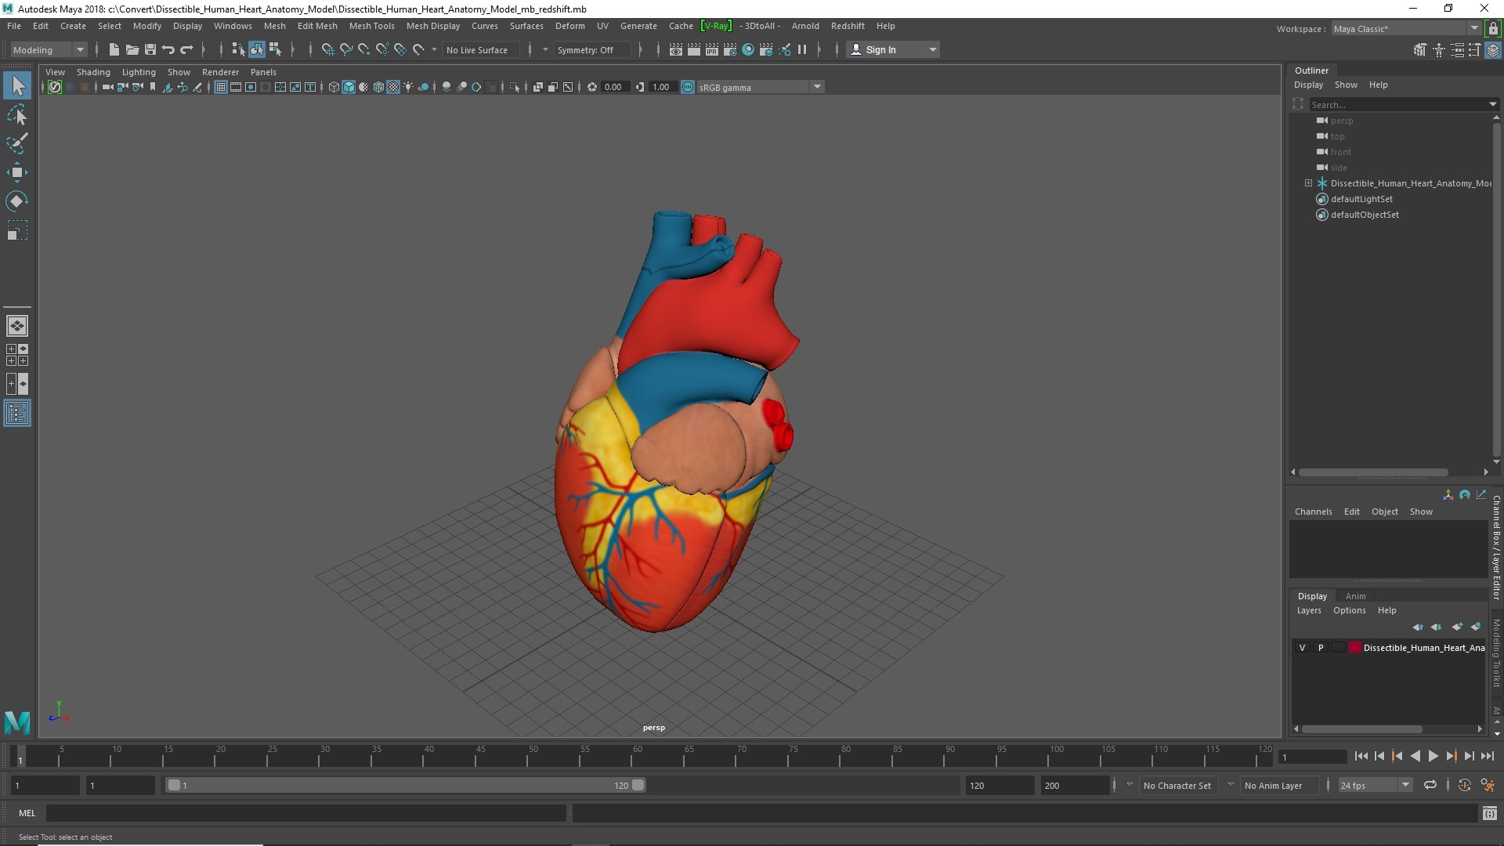Open the 24 fps frame rate dropdown

click(1375, 785)
